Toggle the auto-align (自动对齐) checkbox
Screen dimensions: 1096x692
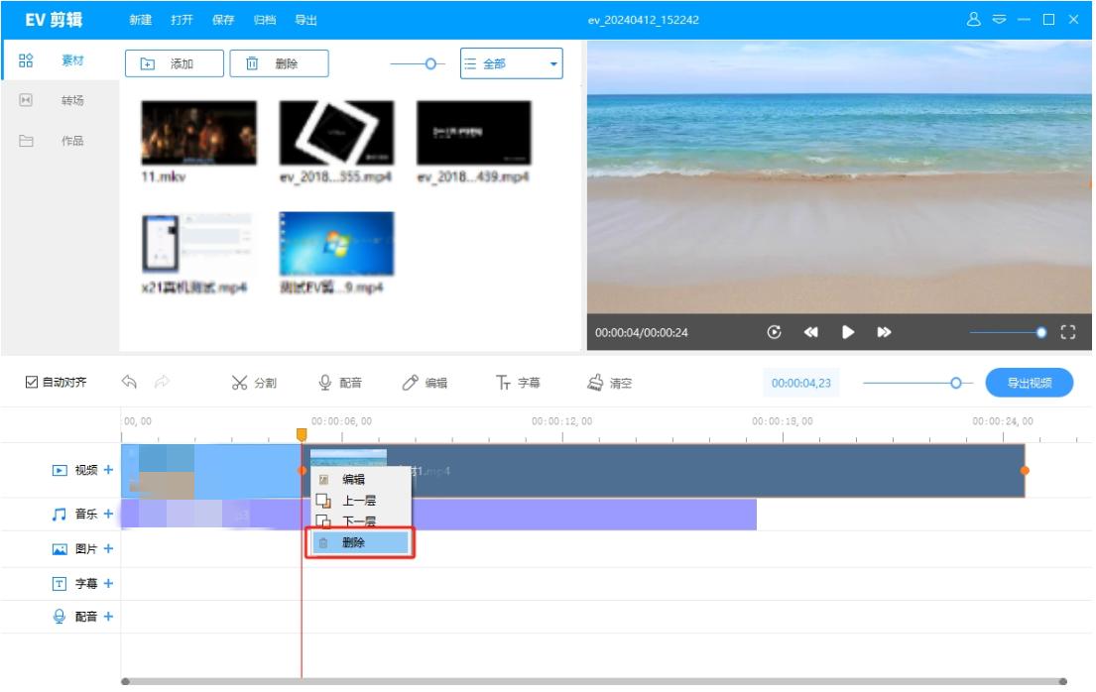click(31, 383)
